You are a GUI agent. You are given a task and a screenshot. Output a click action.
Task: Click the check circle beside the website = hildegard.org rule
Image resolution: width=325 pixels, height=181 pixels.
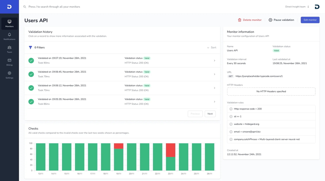pos(231,124)
